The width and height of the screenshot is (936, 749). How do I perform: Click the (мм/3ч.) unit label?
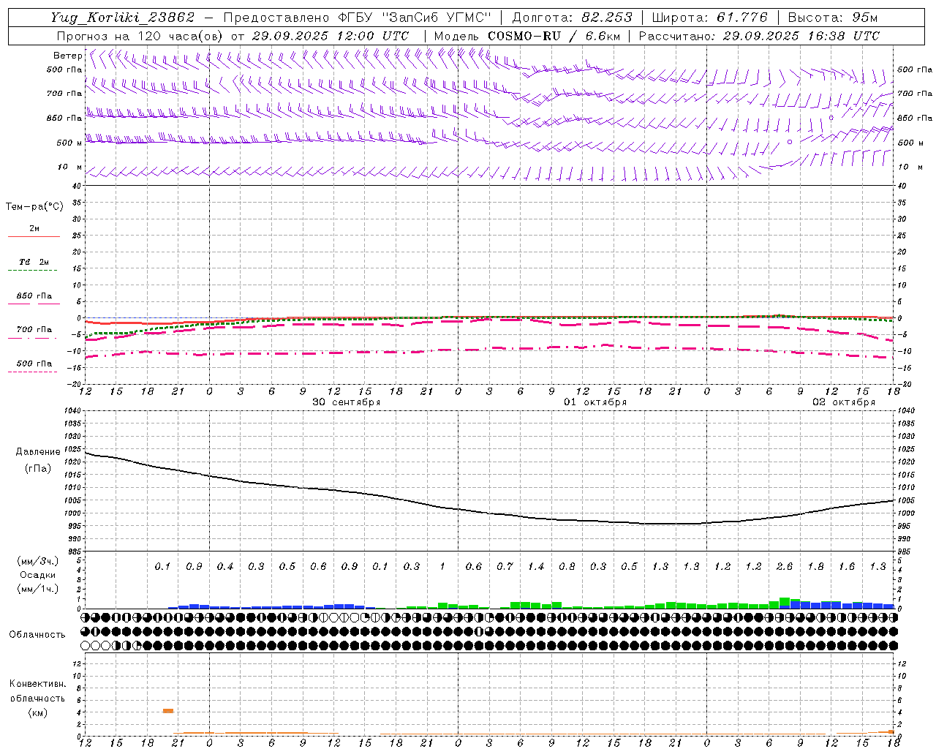[38, 561]
